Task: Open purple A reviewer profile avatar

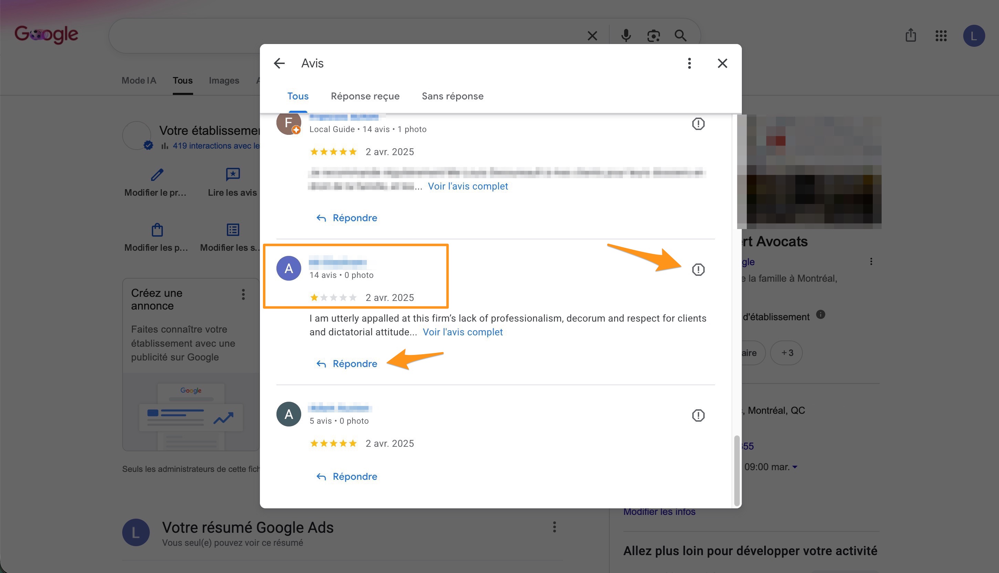Action: pos(288,268)
